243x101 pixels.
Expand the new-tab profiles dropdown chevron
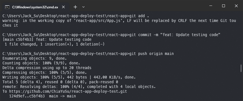point(83,7)
